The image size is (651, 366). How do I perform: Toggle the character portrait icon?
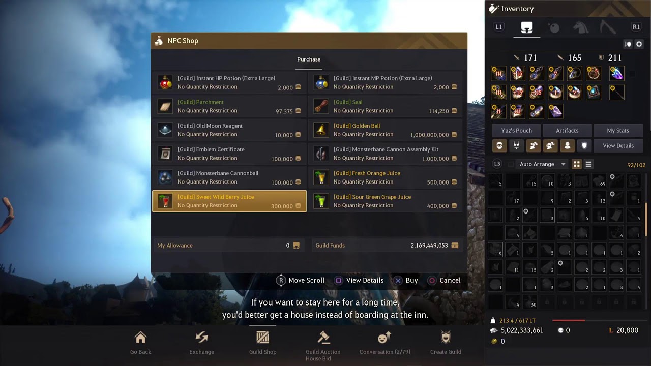tap(567, 146)
